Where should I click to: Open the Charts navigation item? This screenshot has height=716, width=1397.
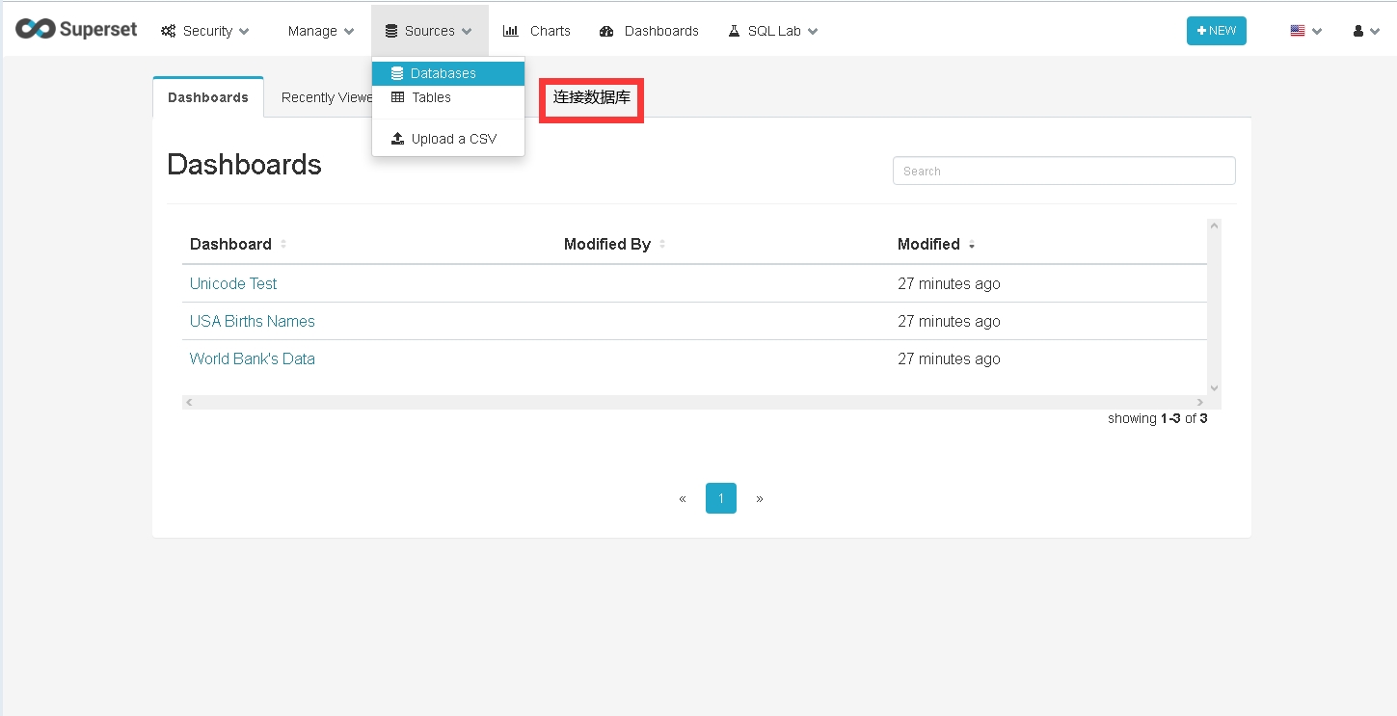pyautogui.click(x=537, y=31)
